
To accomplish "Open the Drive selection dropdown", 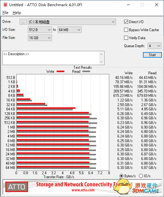I will (x=72, y=22).
